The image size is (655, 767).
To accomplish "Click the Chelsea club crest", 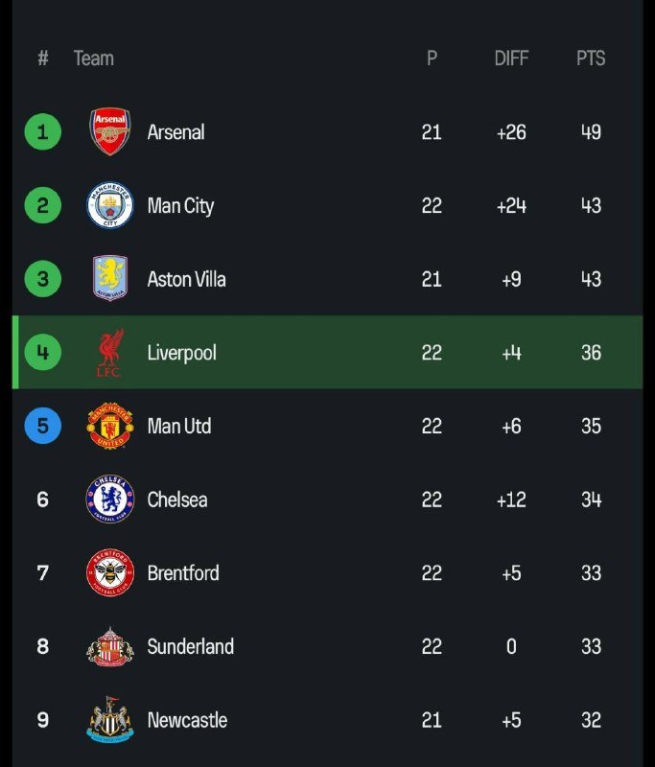I will [110, 500].
